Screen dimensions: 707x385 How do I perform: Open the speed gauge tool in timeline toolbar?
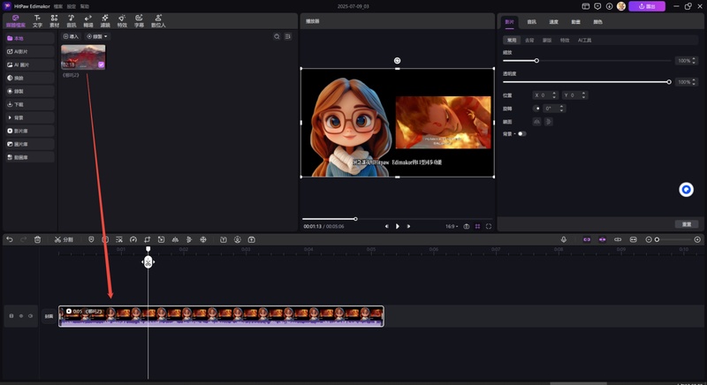tap(133, 239)
